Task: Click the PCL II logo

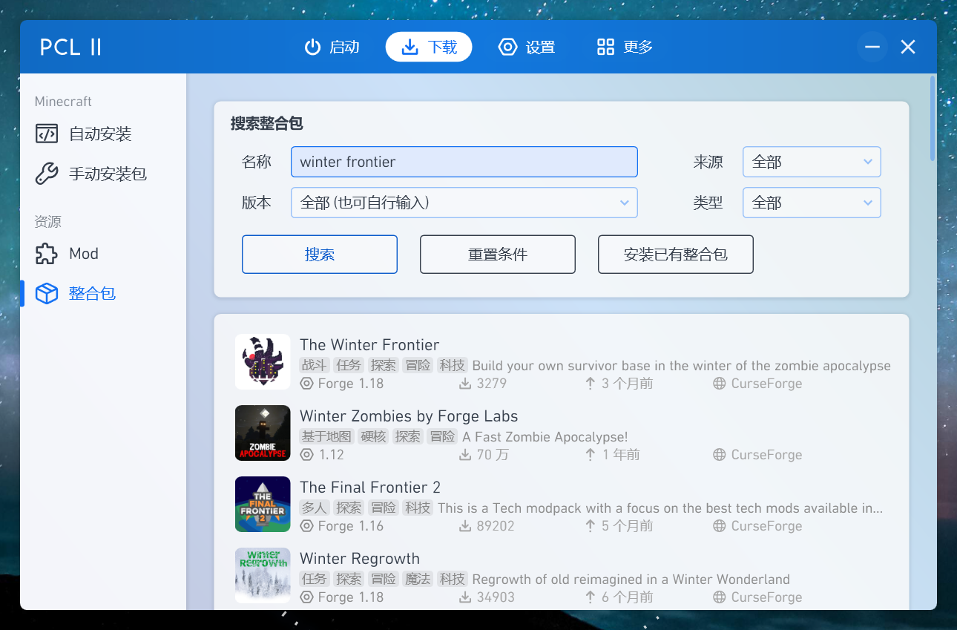Action: coord(70,47)
